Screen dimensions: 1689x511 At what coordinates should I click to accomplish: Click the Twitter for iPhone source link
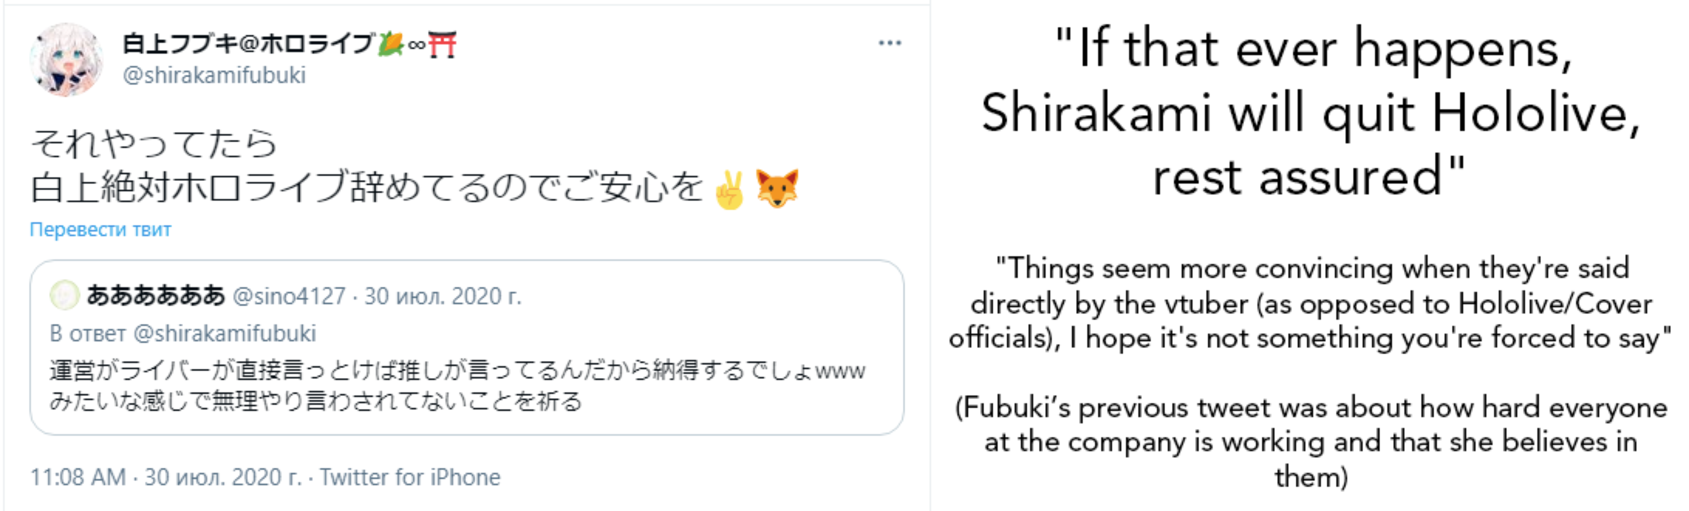point(410,477)
